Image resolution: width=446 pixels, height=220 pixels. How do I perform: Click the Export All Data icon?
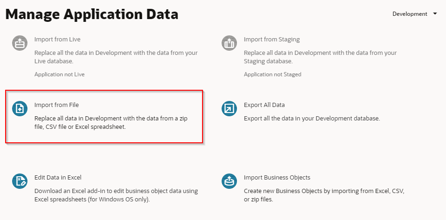(x=230, y=108)
